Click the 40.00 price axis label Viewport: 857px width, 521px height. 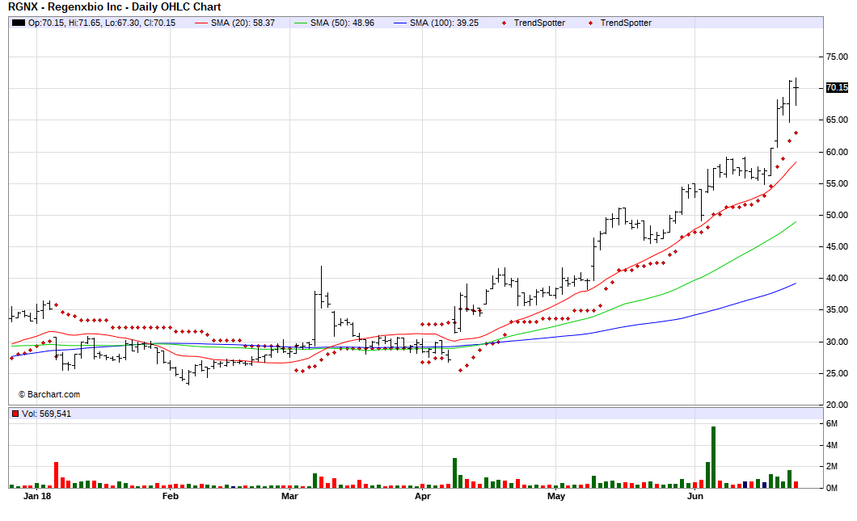coord(837,278)
